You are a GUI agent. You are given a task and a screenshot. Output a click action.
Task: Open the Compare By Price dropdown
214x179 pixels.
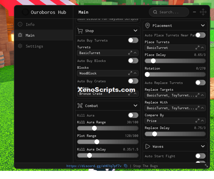click(x=175, y=121)
